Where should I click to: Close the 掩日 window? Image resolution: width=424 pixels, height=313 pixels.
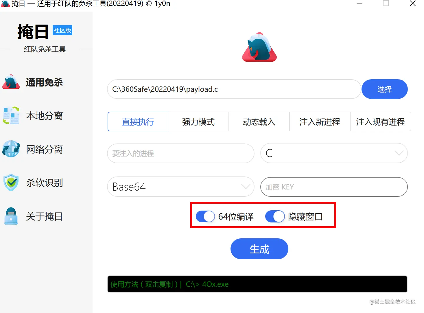click(x=413, y=3)
